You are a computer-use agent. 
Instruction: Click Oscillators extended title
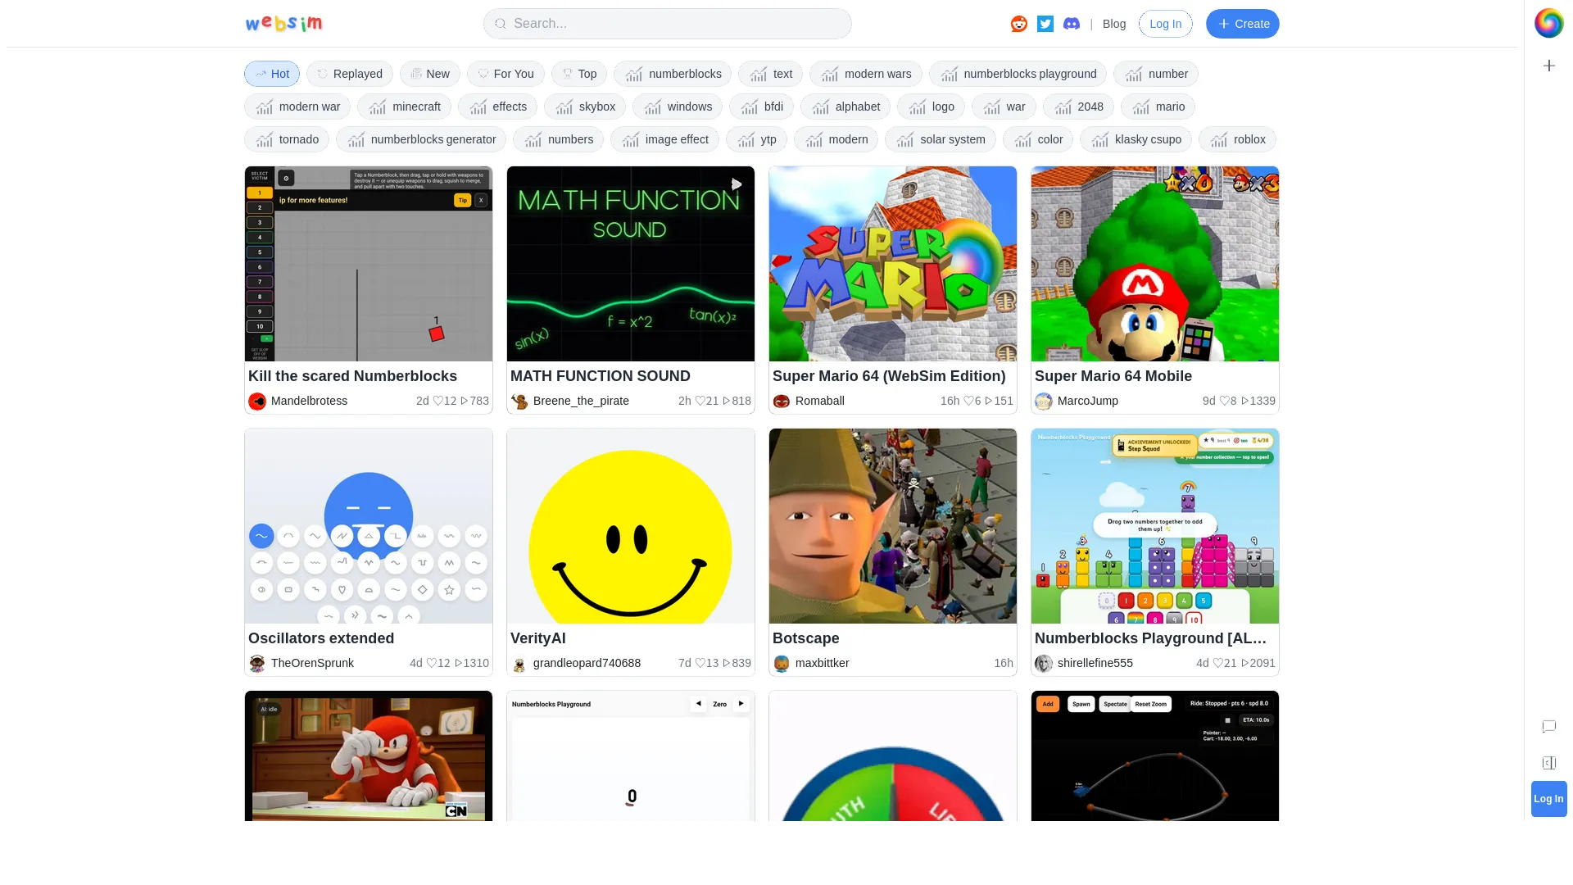pos(321,638)
